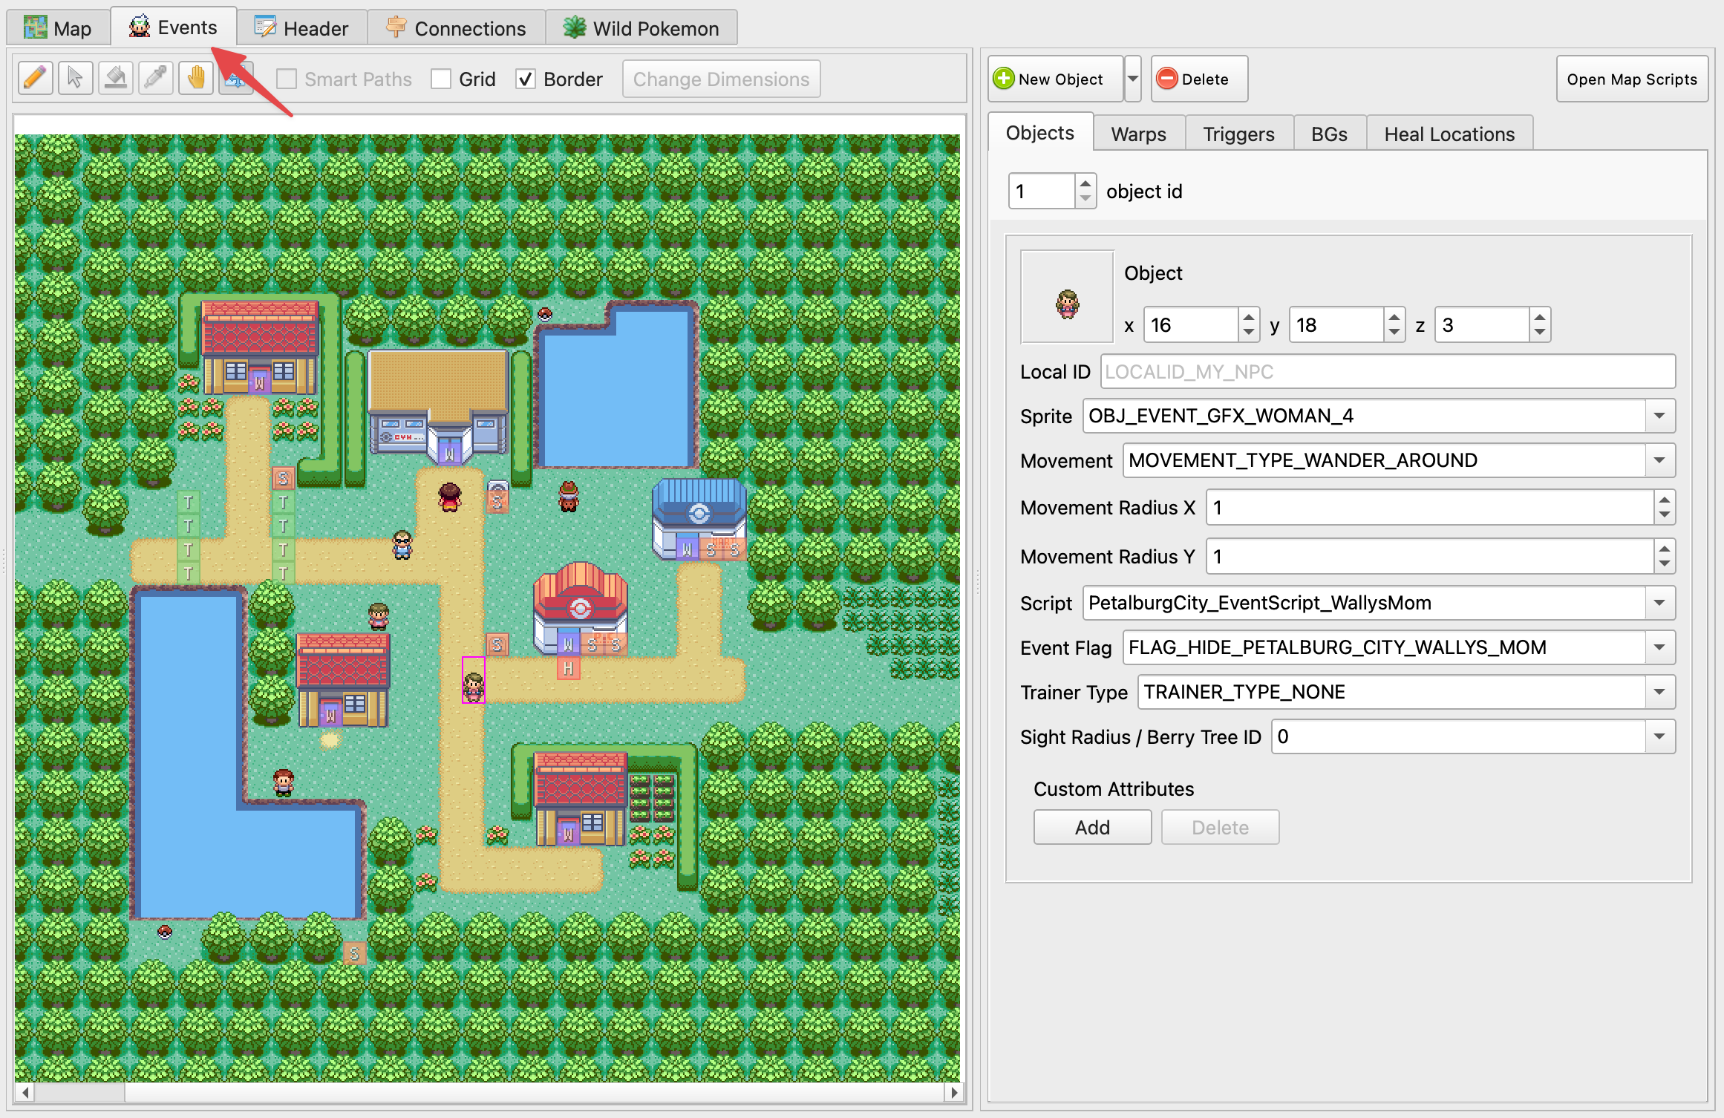Open the Warps tab
The image size is (1724, 1118).
point(1138,133)
